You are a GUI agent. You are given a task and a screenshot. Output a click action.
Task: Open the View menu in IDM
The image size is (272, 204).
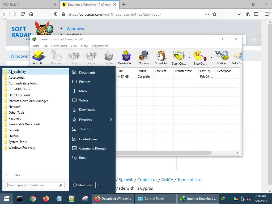click(x=74, y=46)
